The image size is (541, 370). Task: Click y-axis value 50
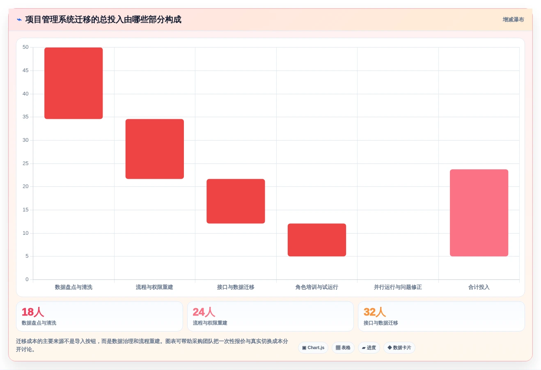25,47
